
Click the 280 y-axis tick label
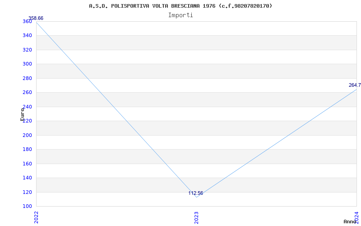pos(27,78)
